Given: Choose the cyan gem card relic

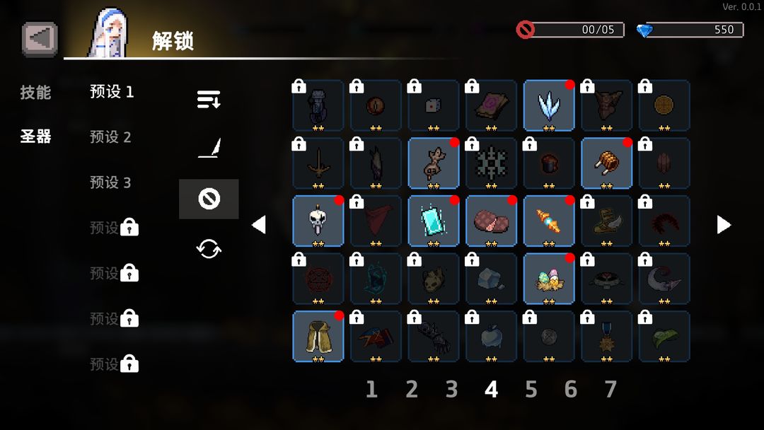Looking at the screenshot, I should click(x=433, y=221).
